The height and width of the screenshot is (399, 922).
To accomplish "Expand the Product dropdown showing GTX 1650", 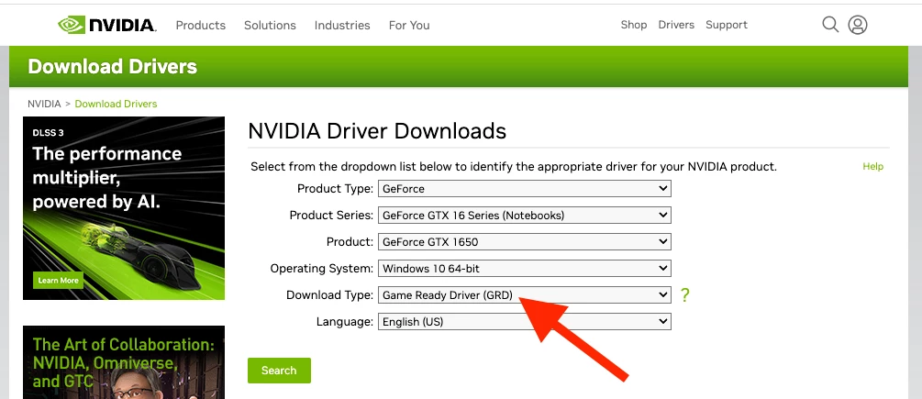I will 525,241.
